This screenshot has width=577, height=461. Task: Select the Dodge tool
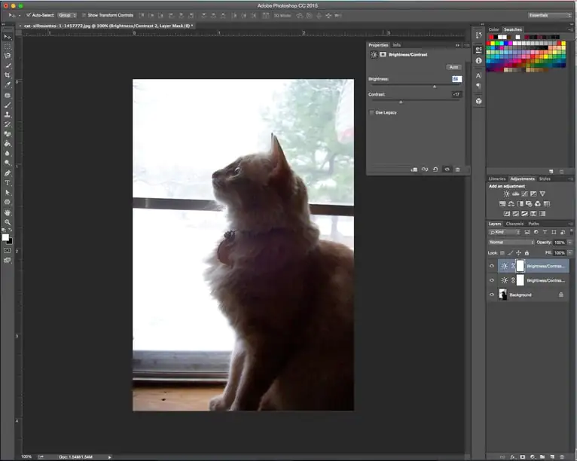[x=8, y=163]
